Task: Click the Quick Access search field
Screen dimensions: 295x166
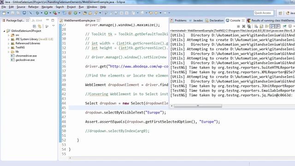Action: (263, 13)
